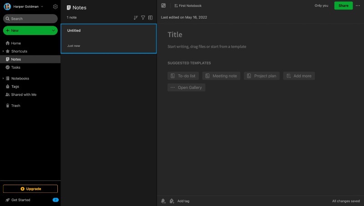Open First Notebook location link
364x206 pixels.
tap(188, 5)
